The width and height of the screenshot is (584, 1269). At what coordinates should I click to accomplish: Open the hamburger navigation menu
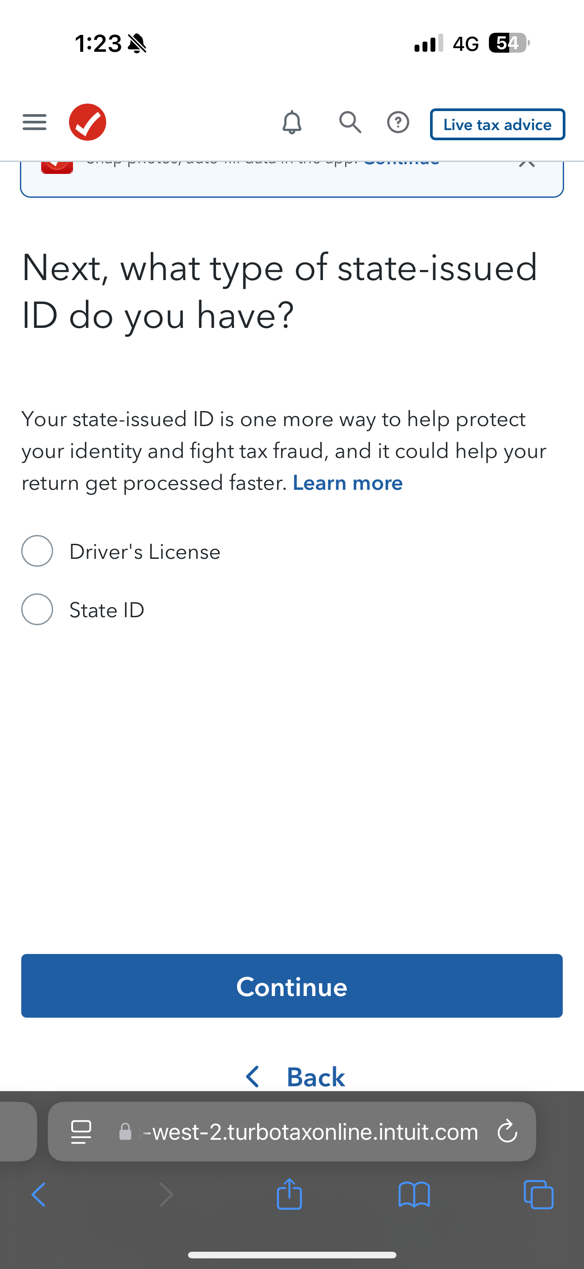coord(35,122)
